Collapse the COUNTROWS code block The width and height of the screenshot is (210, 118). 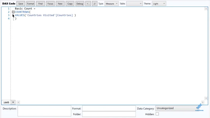point(13,12)
